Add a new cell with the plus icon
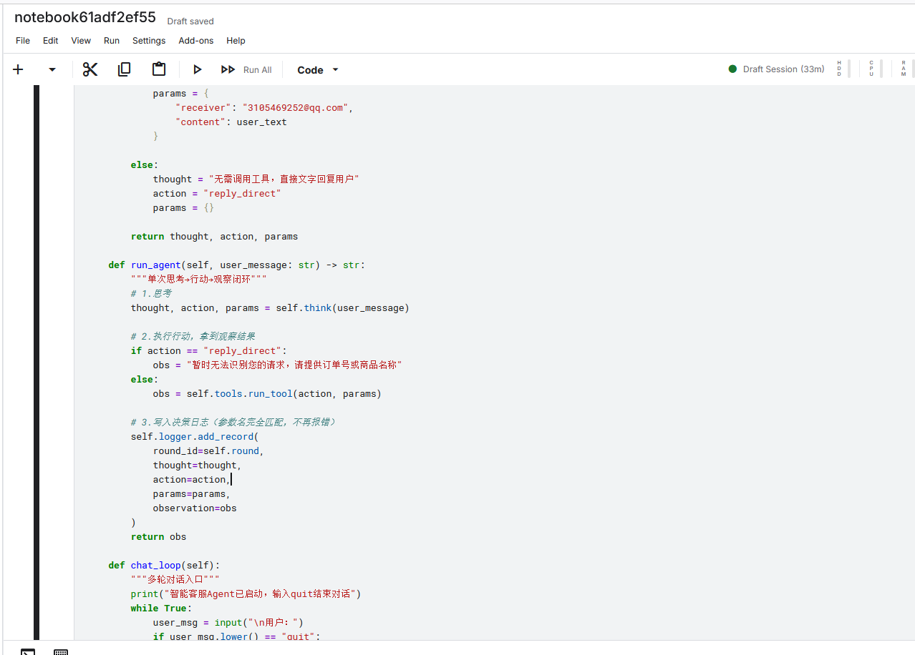This screenshot has height=655, width=915. pos(18,69)
